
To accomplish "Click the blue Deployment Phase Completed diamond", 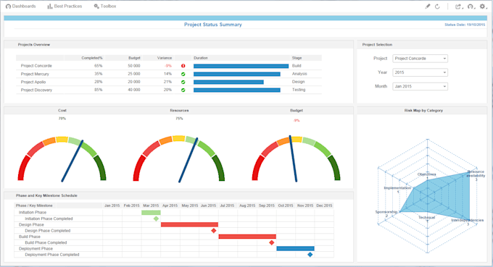I will tap(310, 255).
